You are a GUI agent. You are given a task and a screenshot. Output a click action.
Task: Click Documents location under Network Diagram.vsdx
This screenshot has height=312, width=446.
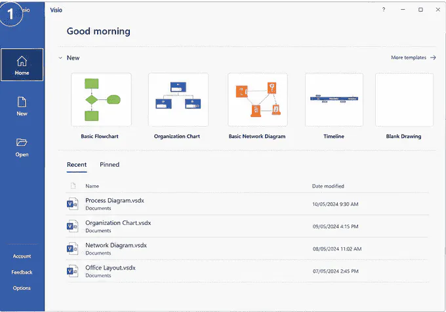tap(98, 253)
